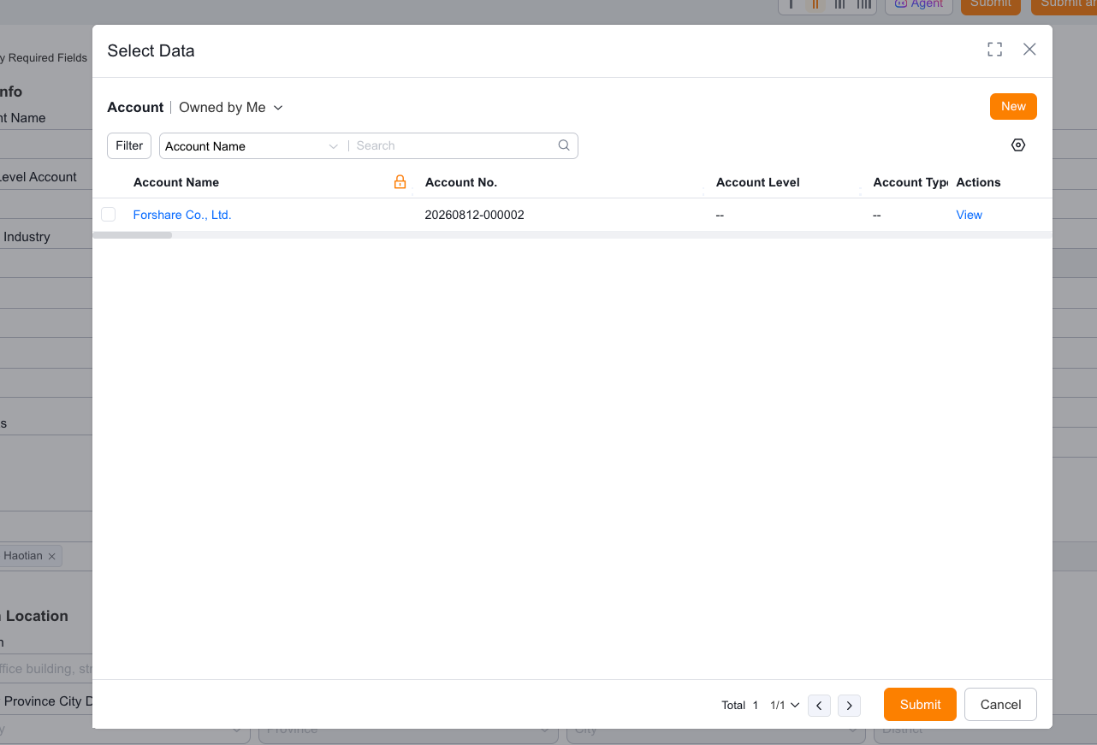Open the Owned by Me view dropdown
Screen dimensions: 1097x745
[230, 108]
